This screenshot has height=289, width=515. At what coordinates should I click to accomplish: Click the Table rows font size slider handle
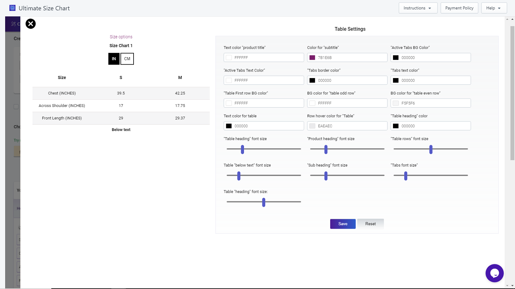coord(431,149)
